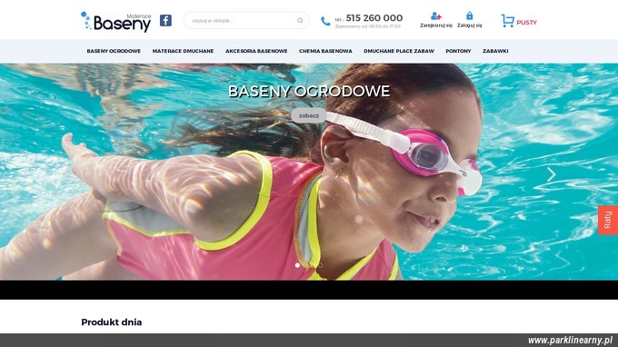The height and width of the screenshot is (347, 618).
Task: Click the register user icon
Action: tap(436, 16)
